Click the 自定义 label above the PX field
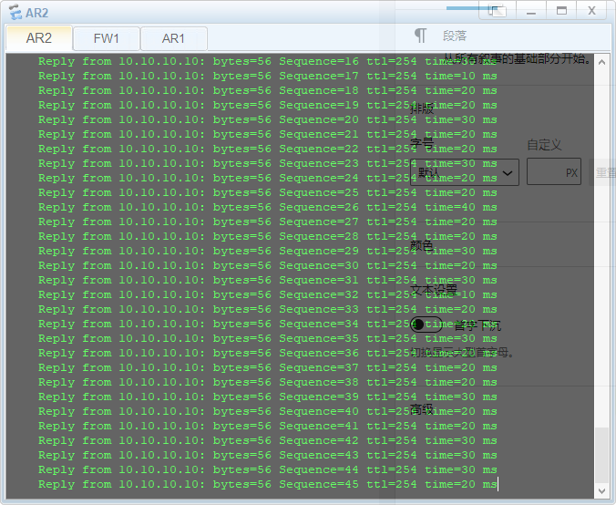 544,145
